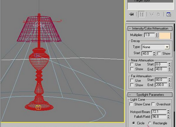Click Decay Start field 40.0
Viewport: 176px width, 127px height.
[147, 53]
